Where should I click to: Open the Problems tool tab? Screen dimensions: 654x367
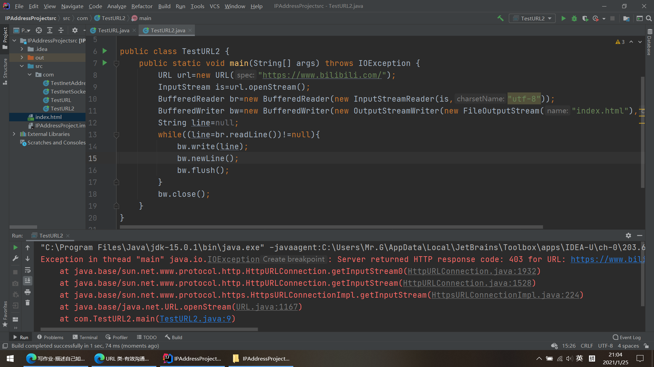point(50,337)
